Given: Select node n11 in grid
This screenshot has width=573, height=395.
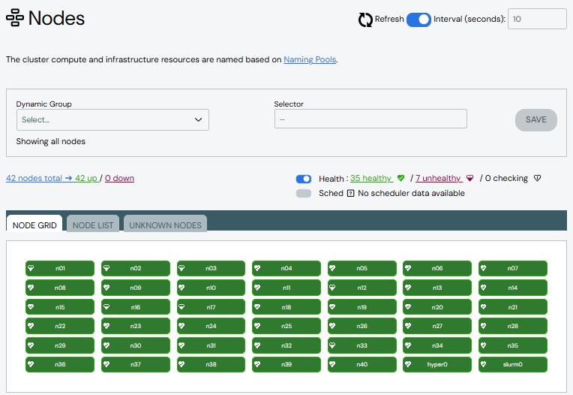Looking at the screenshot, I should point(286,288).
